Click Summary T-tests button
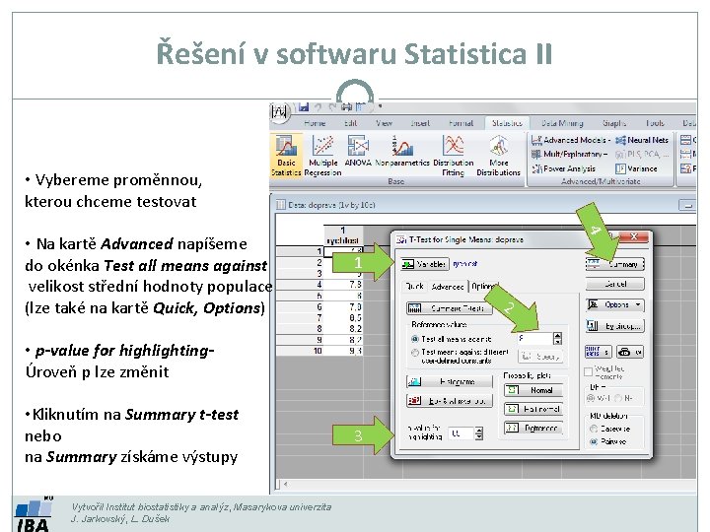The image size is (710, 532). point(450,308)
